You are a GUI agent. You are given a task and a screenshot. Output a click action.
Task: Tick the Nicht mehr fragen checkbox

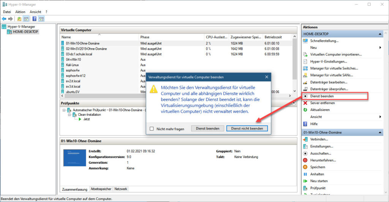tap(152, 129)
